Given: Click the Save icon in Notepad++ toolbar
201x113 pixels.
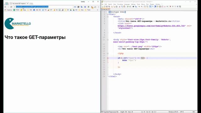Looking at the screenshot, I should [107, 7].
